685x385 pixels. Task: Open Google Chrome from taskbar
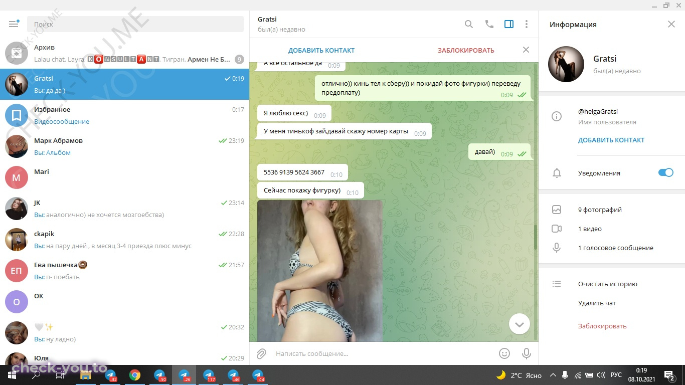(134, 375)
